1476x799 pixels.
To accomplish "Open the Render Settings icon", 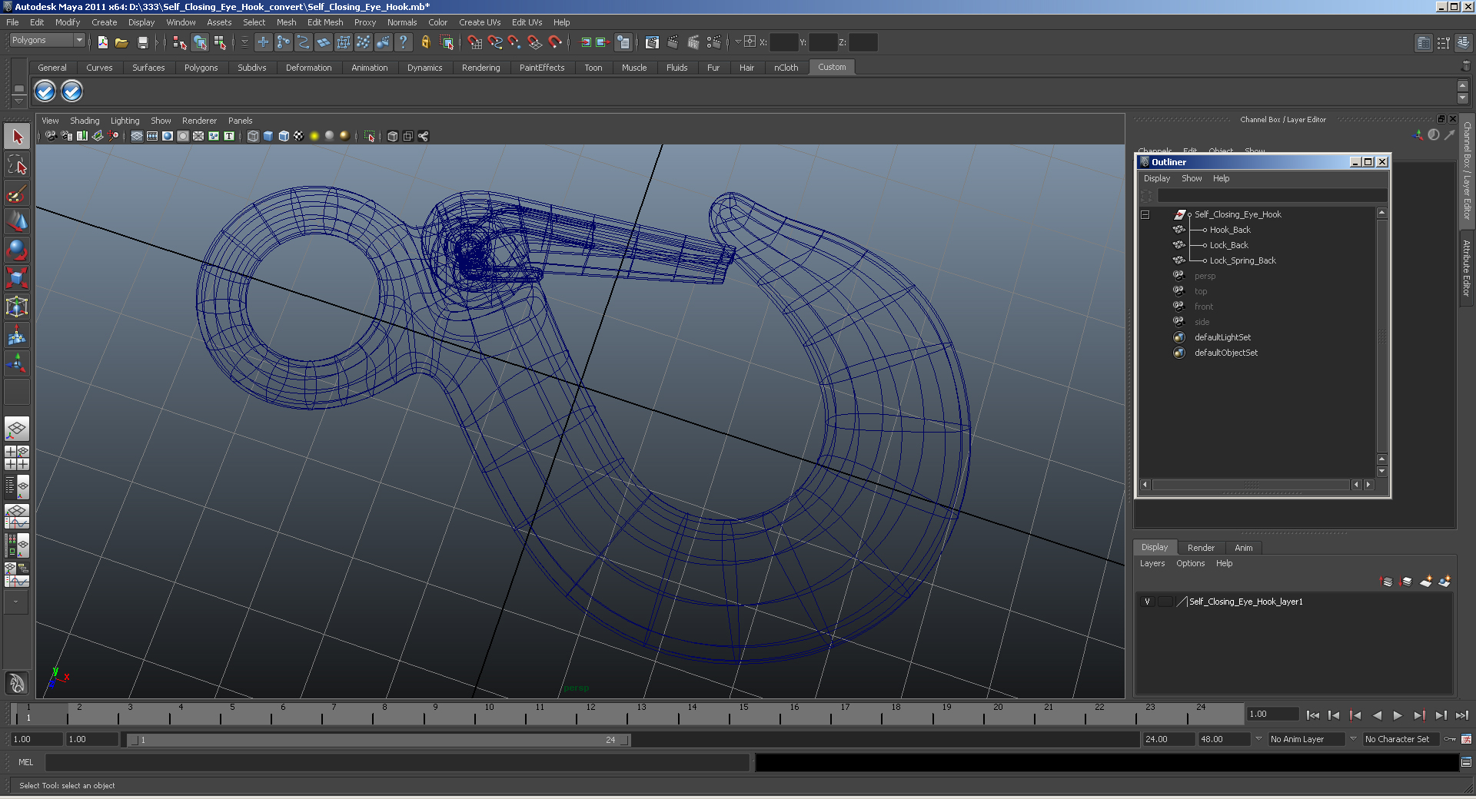I will point(714,42).
